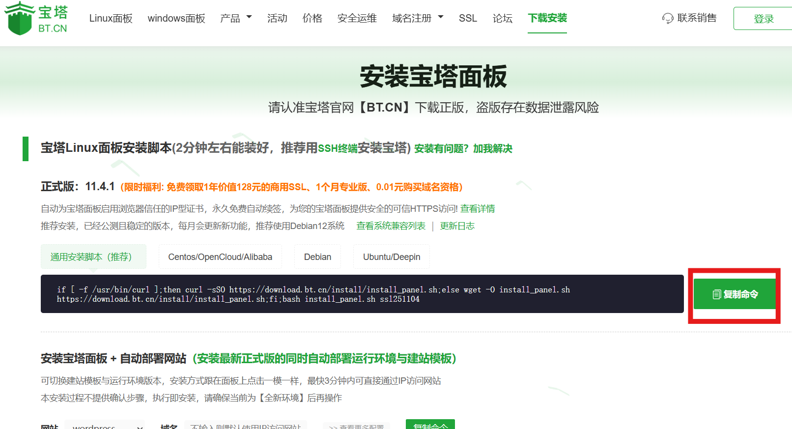Open the wordpress site template dropdown
Viewport: 792px width, 429px height.
point(105,426)
